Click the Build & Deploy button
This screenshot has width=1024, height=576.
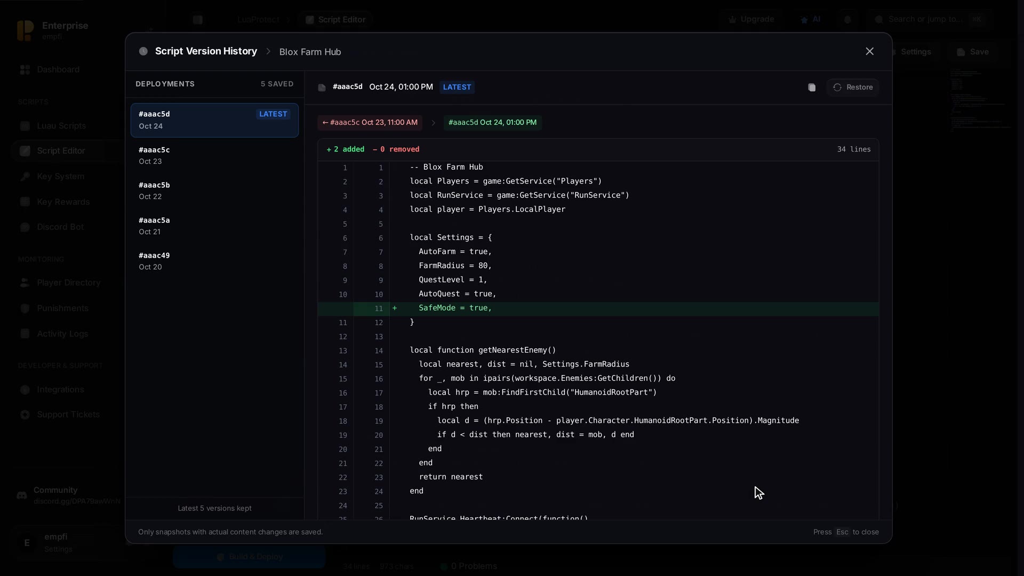(x=249, y=557)
